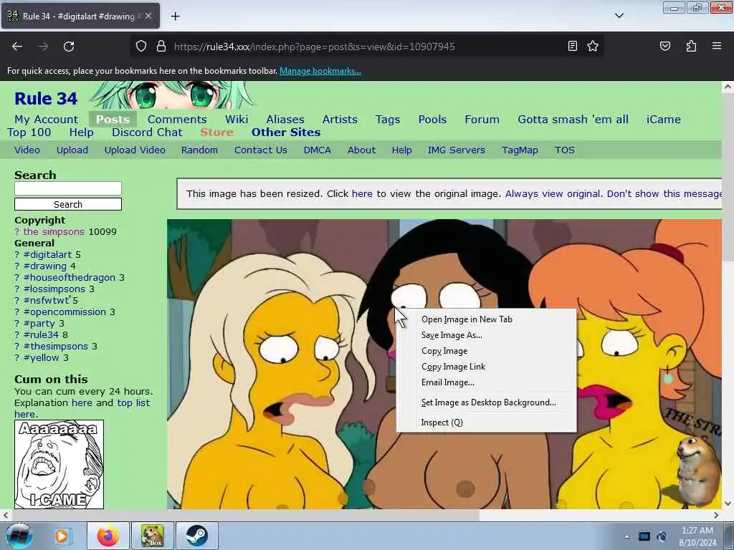The image size is (734, 550).
Task: Save page to Pocket icon
Action: pyautogui.click(x=664, y=46)
